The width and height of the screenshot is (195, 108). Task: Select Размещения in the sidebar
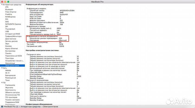(11, 78)
